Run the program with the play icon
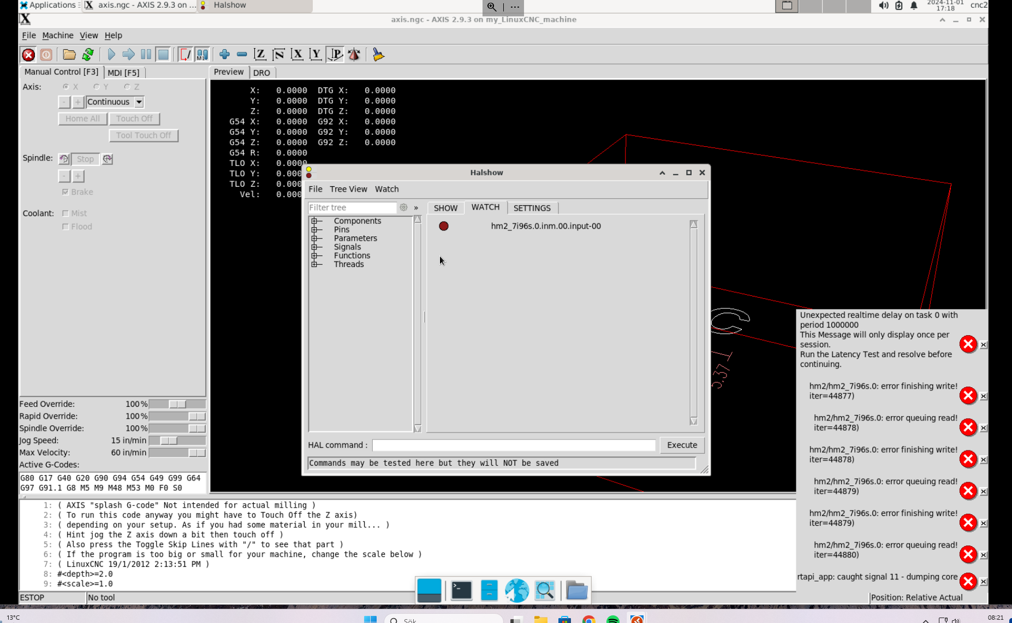This screenshot has width=1012, height=623. pos(111,55)
